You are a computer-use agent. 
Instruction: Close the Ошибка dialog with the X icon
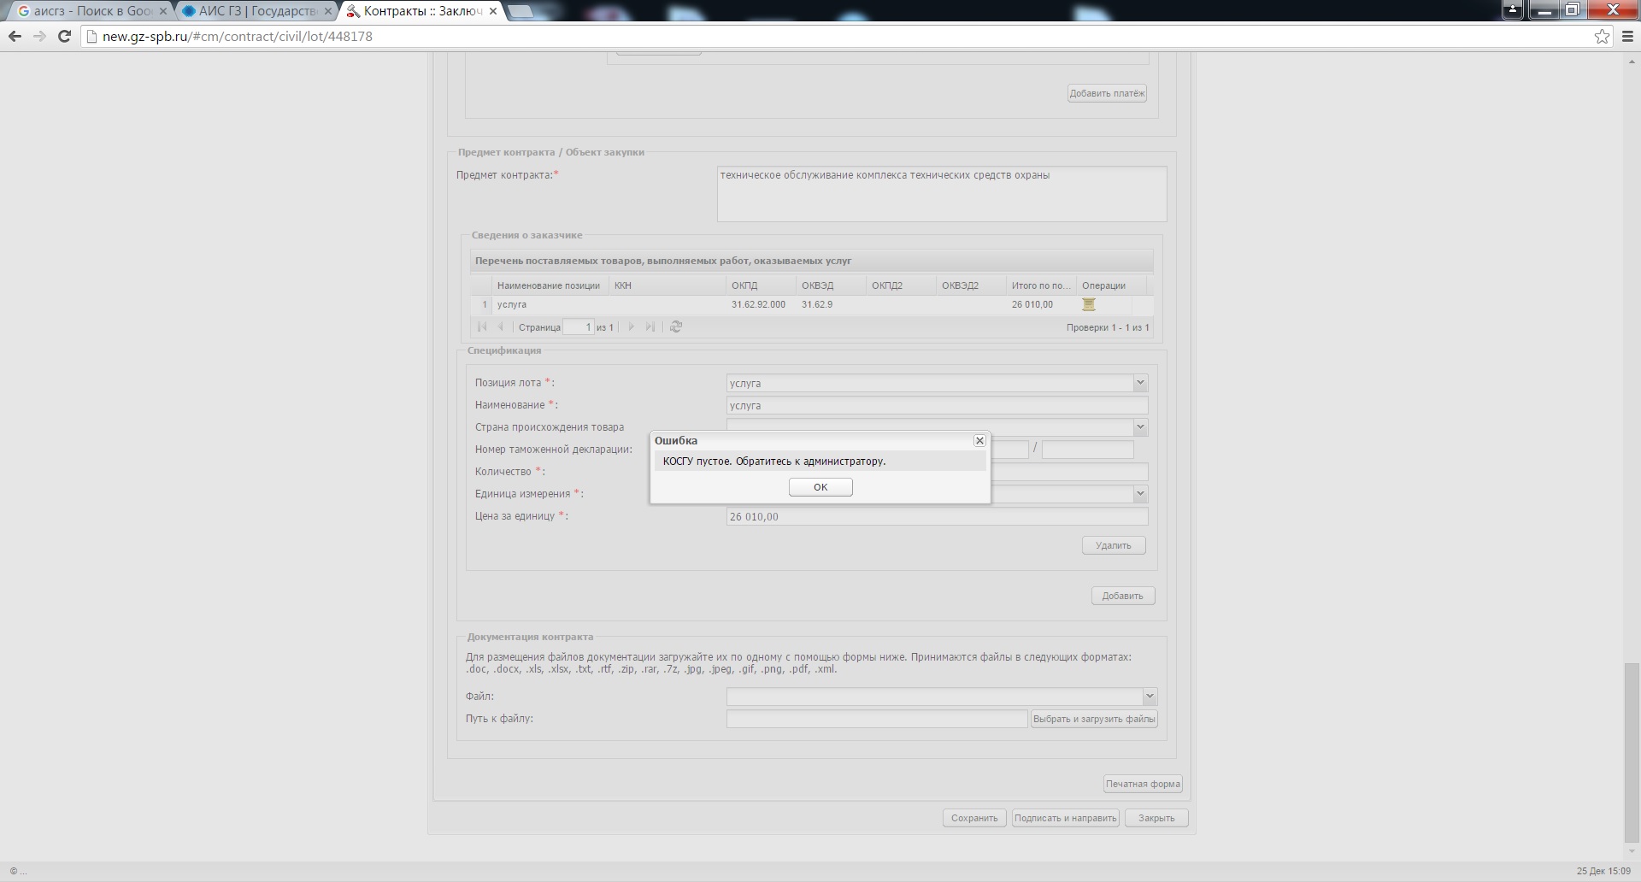979,441
